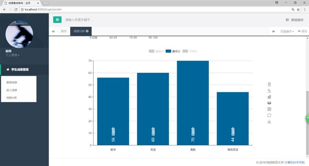Screen dimensions: 309x166
Task: Toggle 最低分 series in legend
Action: point(173,51)
